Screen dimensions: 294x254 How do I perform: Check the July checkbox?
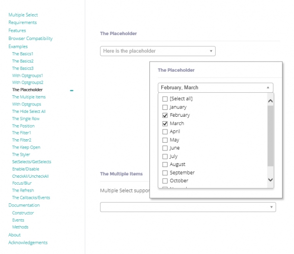(x=165, y=156)
